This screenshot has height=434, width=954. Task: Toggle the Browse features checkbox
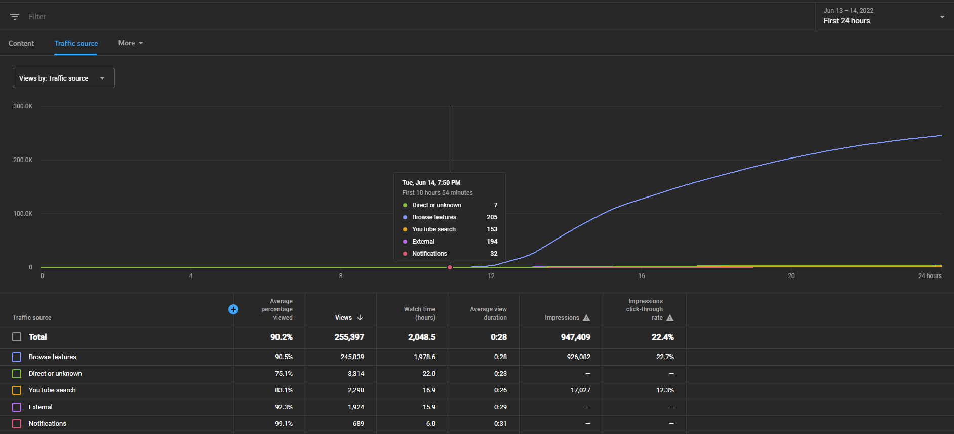(17, 357)
